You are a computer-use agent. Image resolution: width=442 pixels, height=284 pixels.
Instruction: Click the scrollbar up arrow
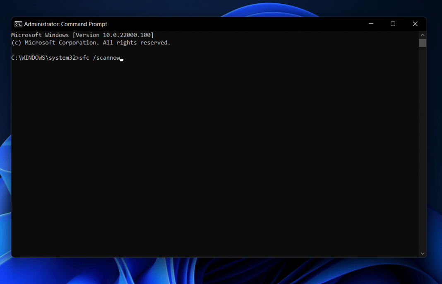423,34
